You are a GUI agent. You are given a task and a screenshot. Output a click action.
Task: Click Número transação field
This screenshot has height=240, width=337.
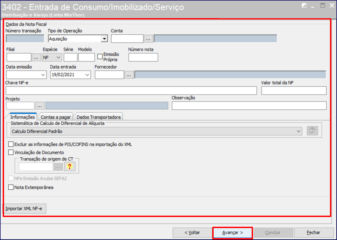25,39
